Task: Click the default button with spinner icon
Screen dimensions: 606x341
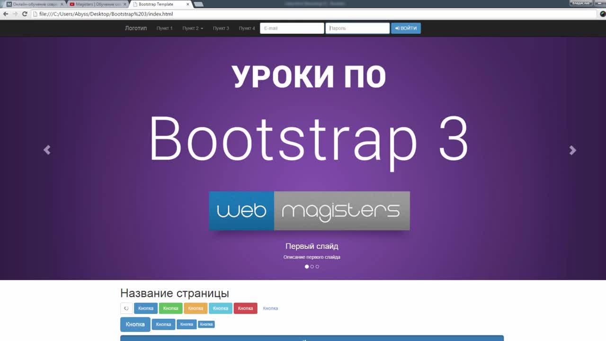Action: pos(126,308)
